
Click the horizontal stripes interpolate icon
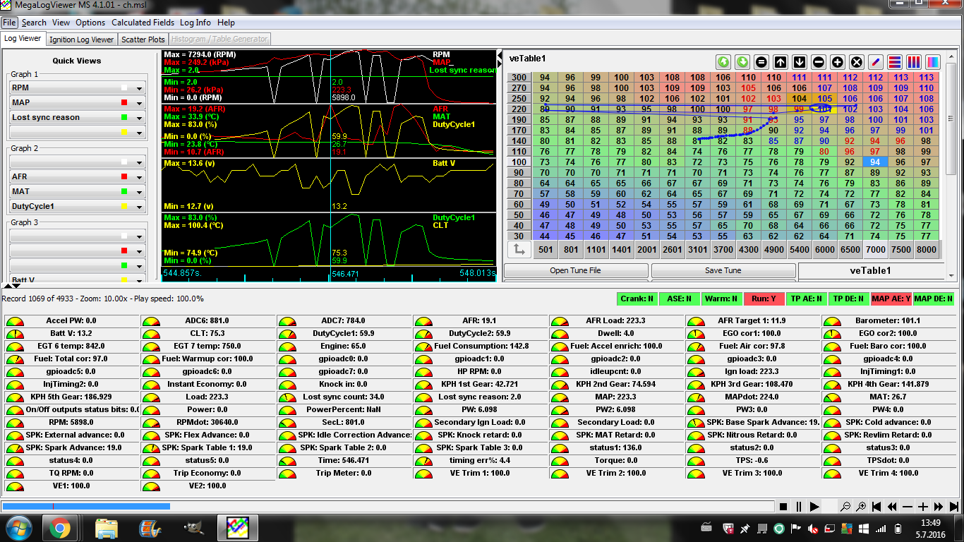895,61
